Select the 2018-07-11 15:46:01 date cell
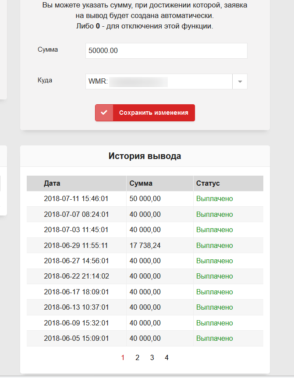 click(x=76, y=199)
